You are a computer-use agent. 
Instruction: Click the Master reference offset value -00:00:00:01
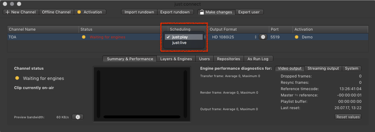pos(349,95)
